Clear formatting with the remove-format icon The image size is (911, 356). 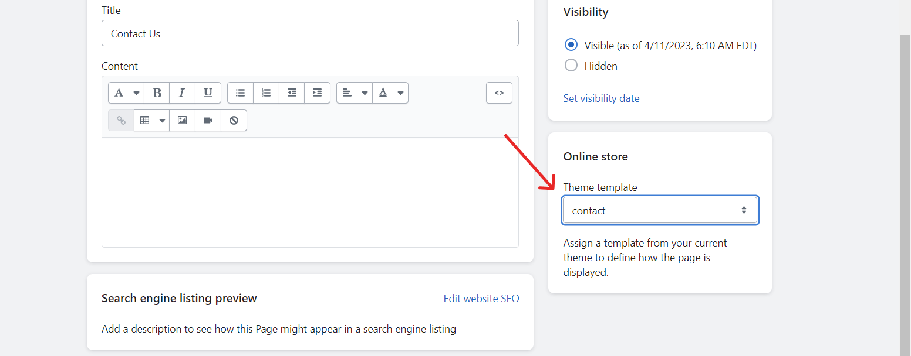tap(234, 120)
